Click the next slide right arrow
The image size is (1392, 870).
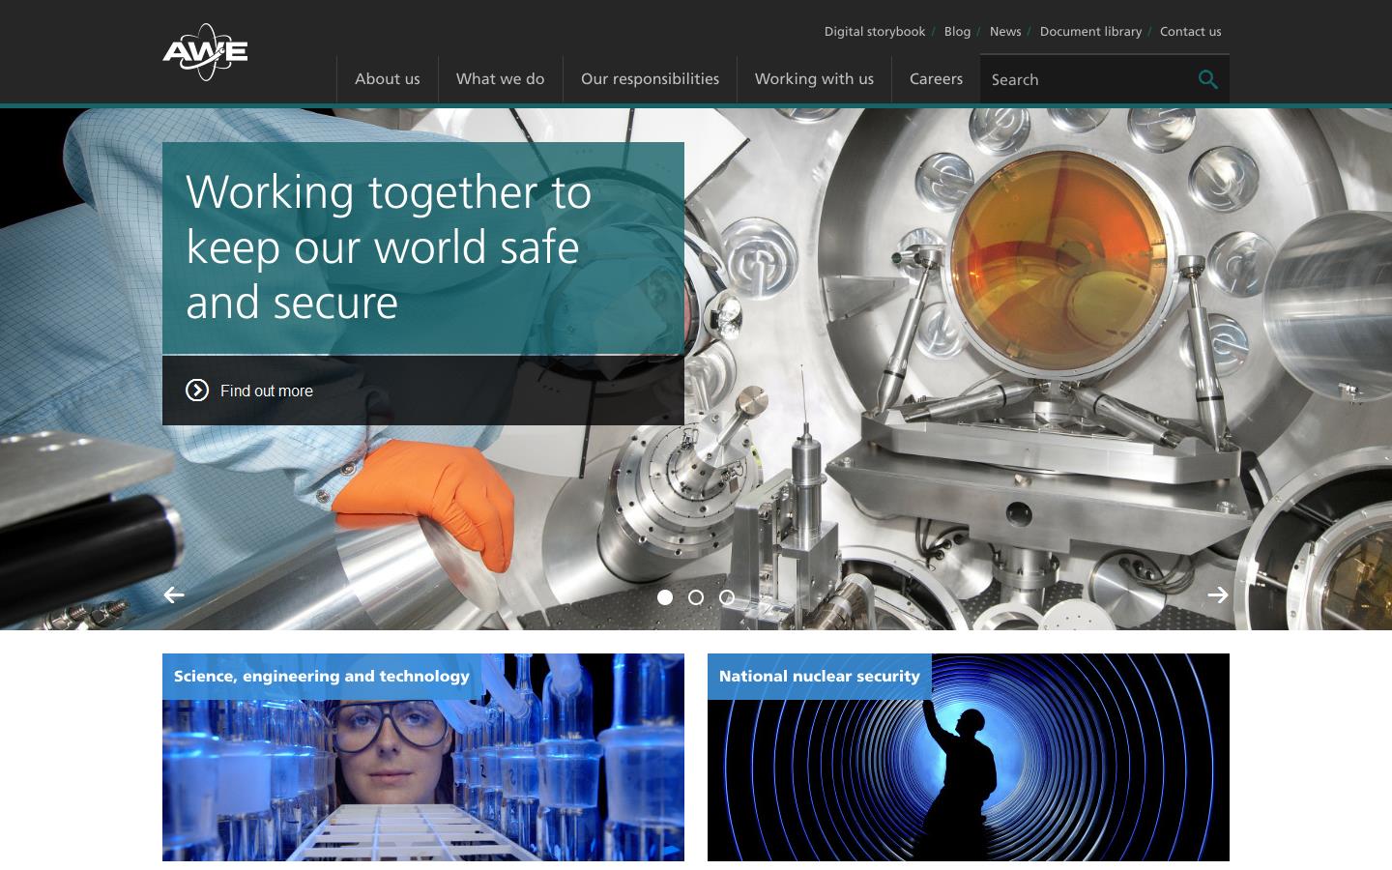(1217, 594)
